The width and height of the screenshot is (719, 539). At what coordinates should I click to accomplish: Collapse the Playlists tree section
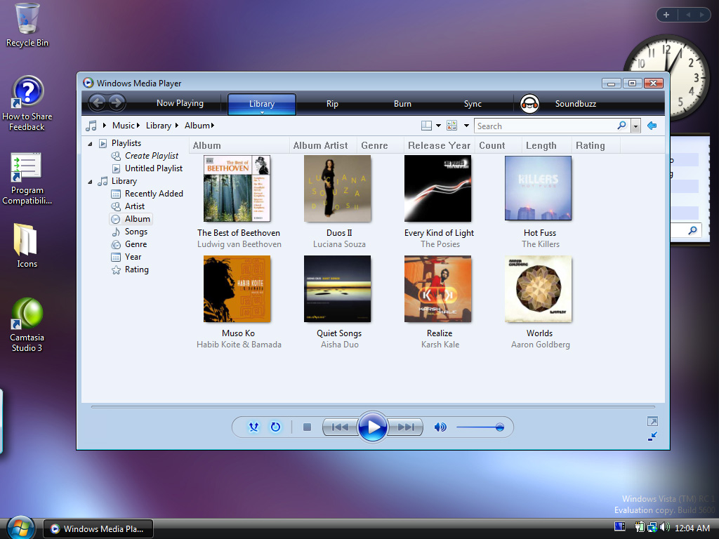click(x=90, y=142)
